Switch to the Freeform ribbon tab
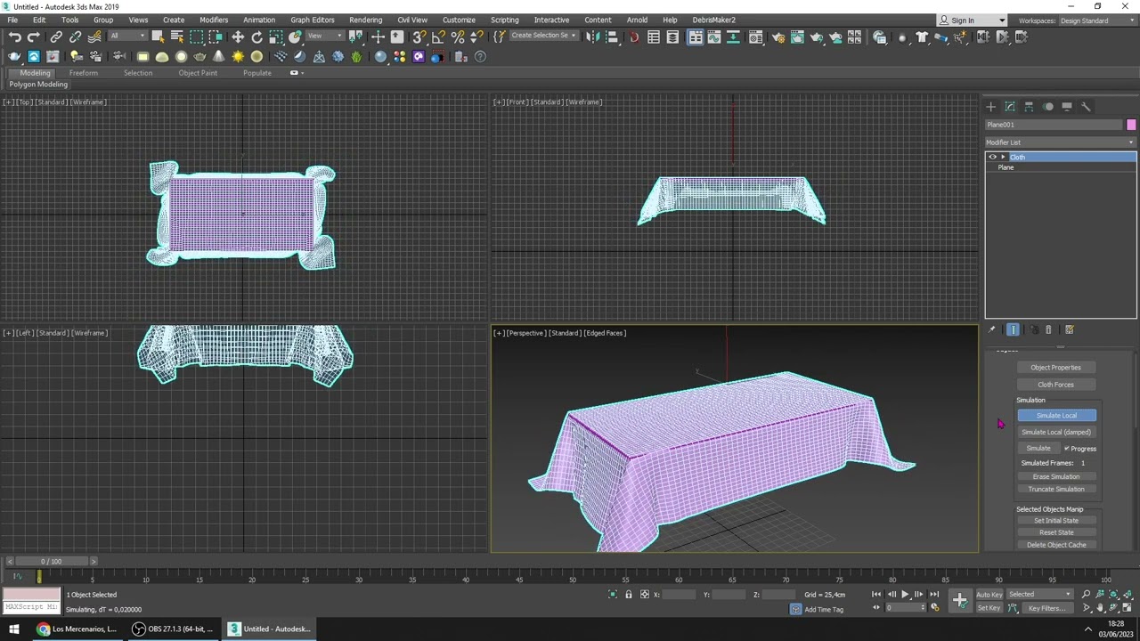 click(x=83, y=73)
